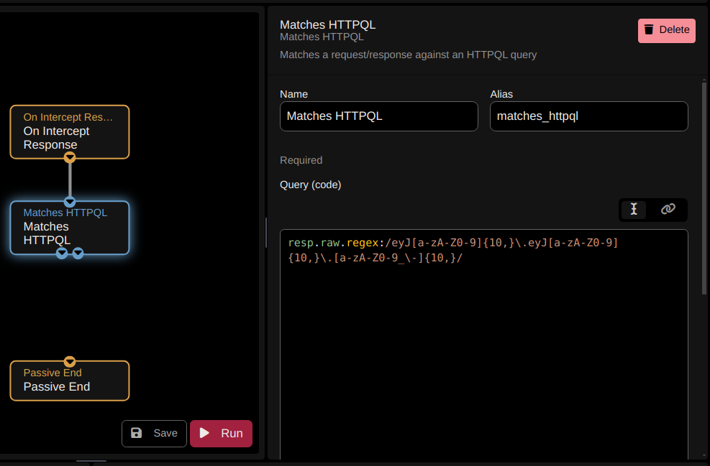The width and height of the screenshot is (710, 466).
Task: Click the right output connector of Matches HTTPQL node
Action: [78, 253]
